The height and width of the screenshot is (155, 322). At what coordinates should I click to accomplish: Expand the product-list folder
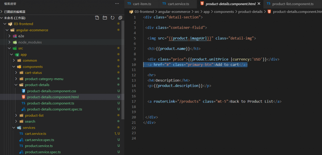tap(16, 115)
